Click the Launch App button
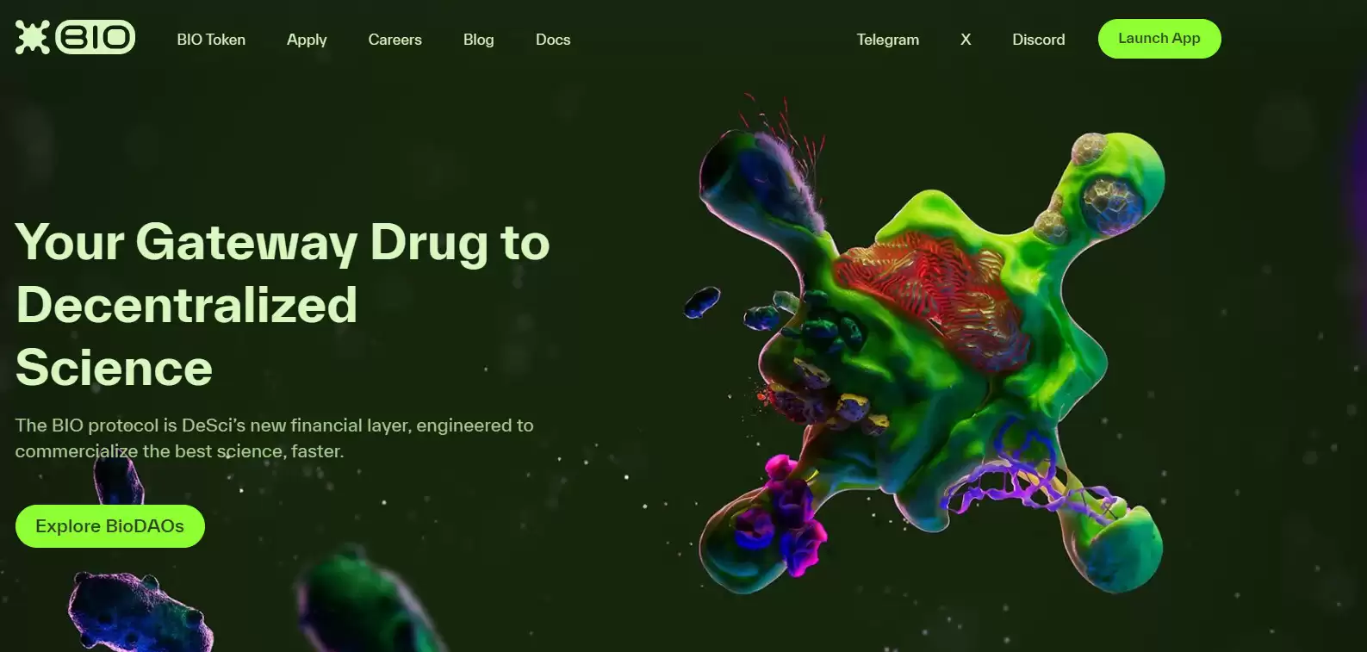This screenshot has height=652, width=1367. (1159, 39)
